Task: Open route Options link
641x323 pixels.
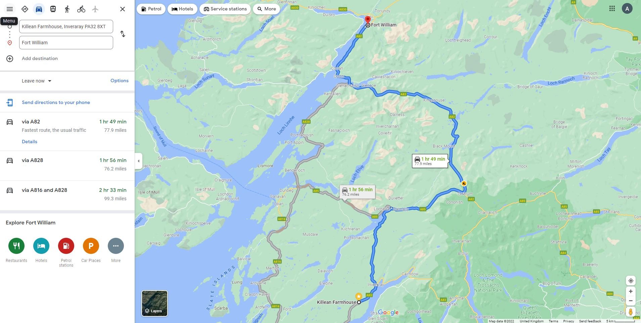Action: point(120,80)
